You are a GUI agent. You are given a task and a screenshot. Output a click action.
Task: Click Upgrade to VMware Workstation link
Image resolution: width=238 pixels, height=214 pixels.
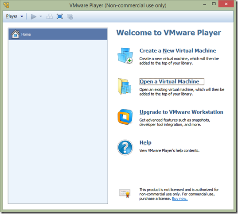(x=181, y=112)
